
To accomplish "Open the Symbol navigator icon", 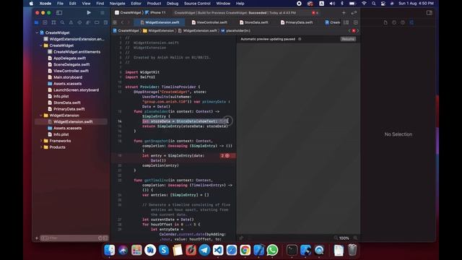I will click(53, 22).
